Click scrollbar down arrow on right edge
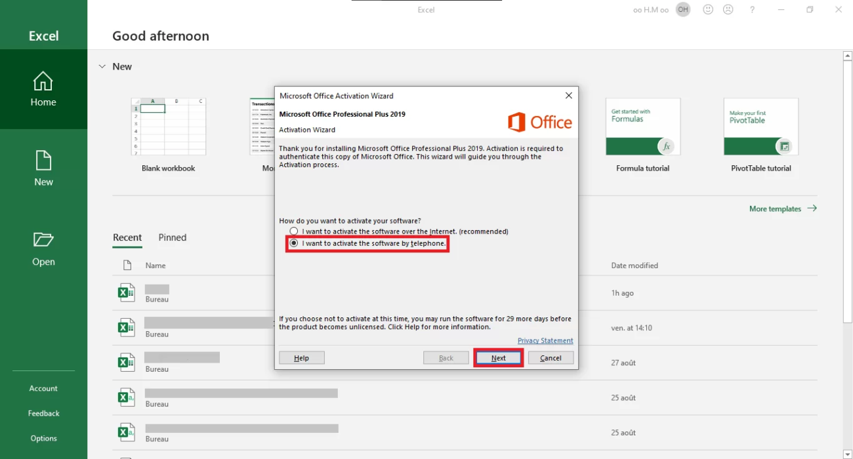Screen dimensions: 853x459 847,453
